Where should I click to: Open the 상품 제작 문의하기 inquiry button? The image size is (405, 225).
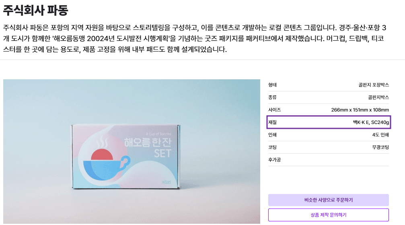point(328,215)
